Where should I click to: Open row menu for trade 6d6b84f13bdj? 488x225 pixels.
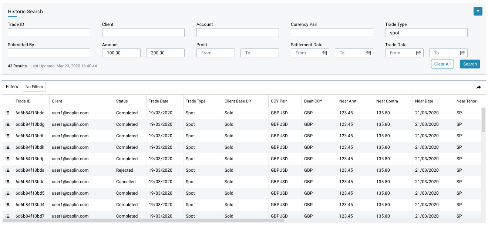[7, 159]
